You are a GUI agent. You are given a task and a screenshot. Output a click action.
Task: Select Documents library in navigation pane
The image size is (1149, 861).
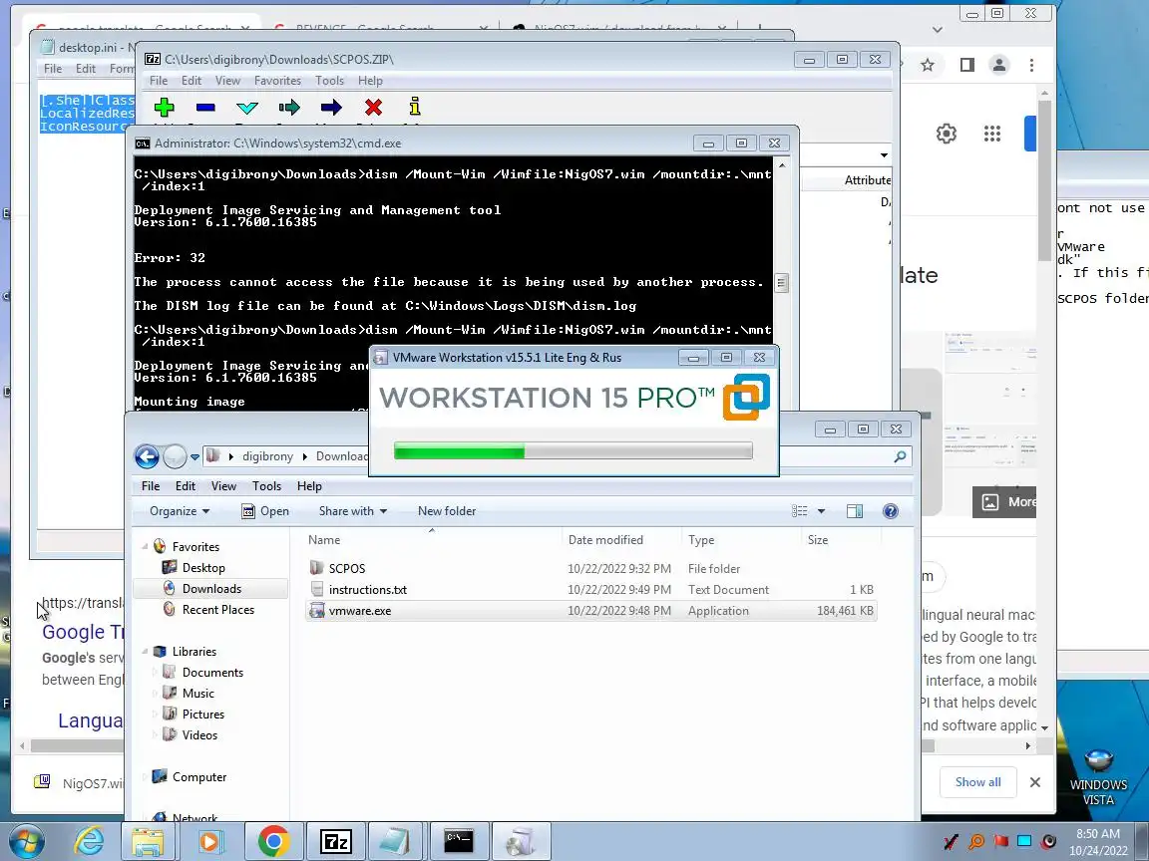point(212,672)
